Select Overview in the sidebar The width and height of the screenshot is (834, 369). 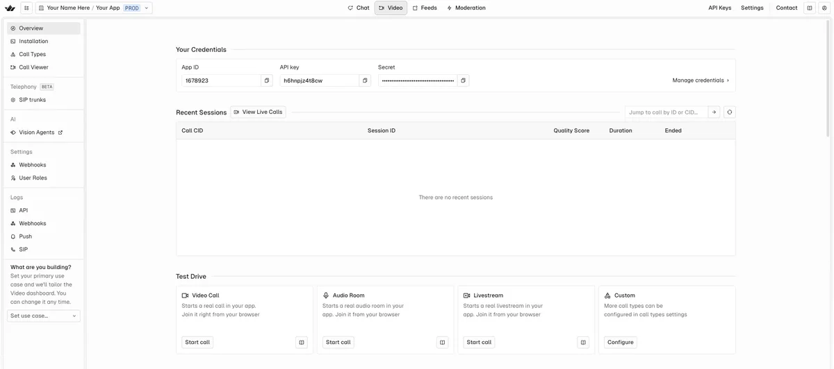(x=44, y=28)
